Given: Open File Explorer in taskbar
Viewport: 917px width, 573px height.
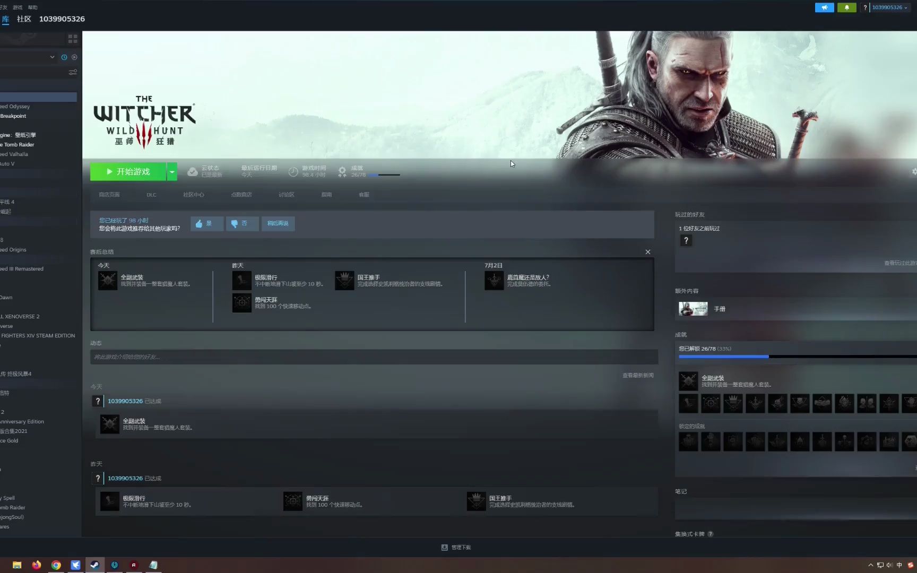Looking at the screenshot, I should click(x=17, y=565).
